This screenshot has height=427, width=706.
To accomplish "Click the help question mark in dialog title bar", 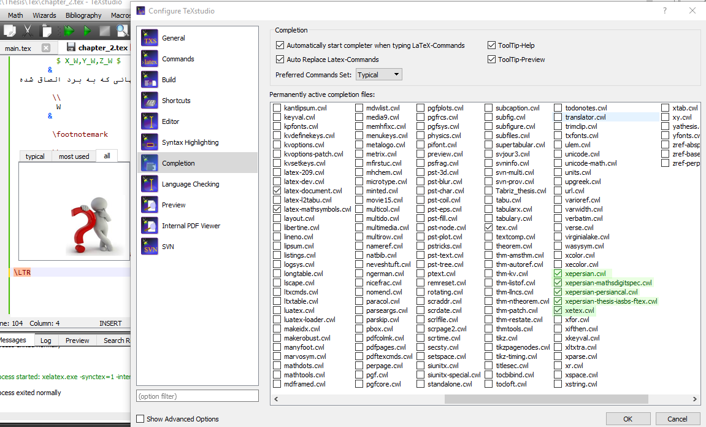I will 664,10.
